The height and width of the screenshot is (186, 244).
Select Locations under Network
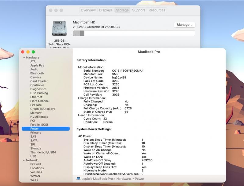(37, 168)
